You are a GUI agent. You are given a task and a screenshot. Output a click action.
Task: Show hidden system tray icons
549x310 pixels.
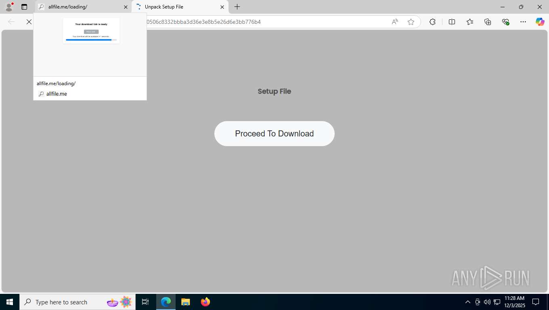click(x=468, y=302)
